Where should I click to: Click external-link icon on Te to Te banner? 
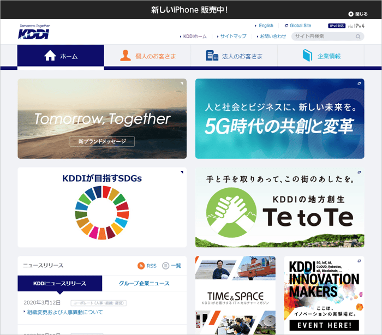coord(359,172)
